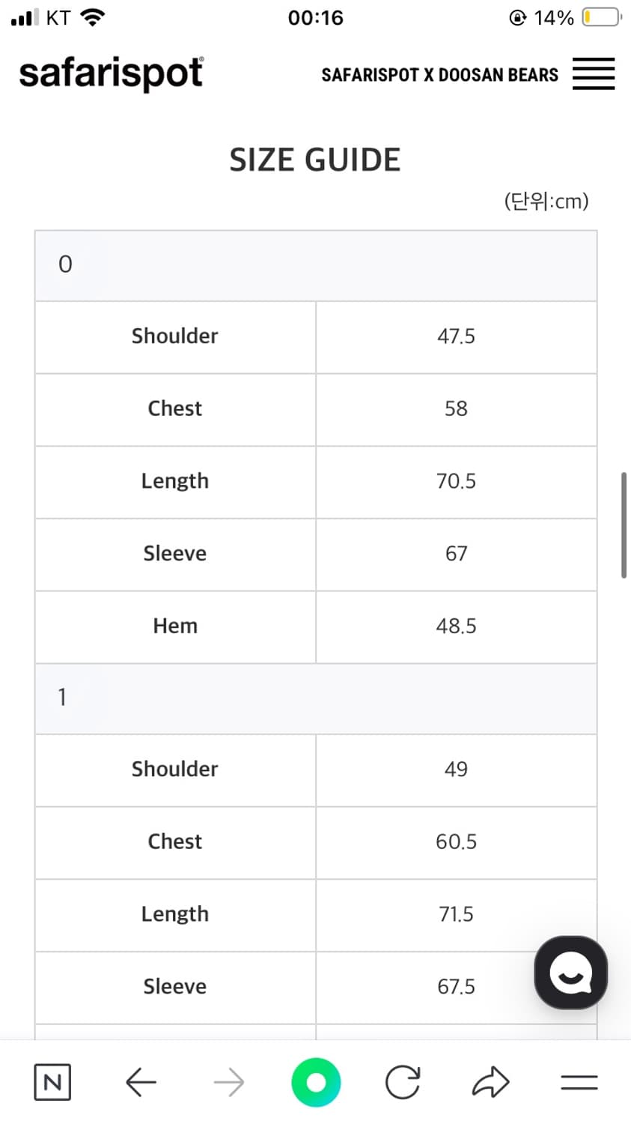The width and height of the screenshot is (631, 1124).
Task: Tap the Naver N home icon
Action: click(x=52, y=1082)
